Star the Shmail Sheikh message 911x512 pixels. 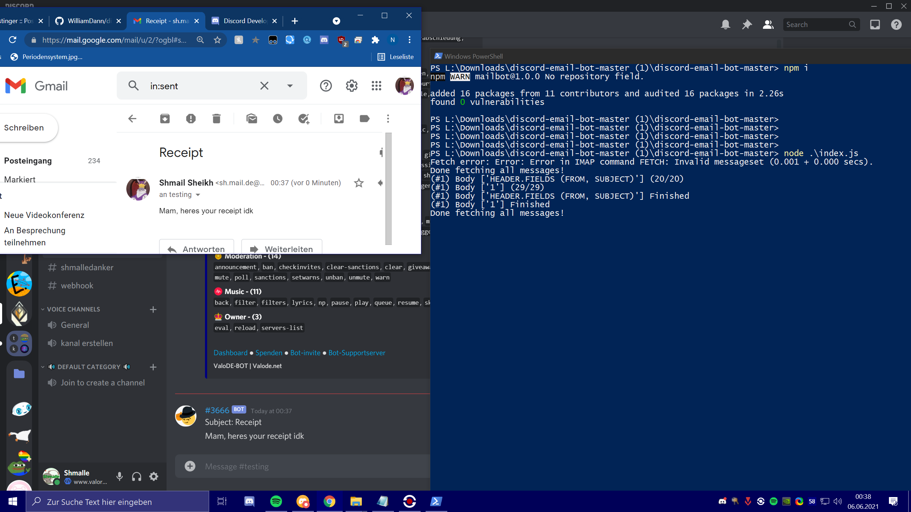click(359, 183)
